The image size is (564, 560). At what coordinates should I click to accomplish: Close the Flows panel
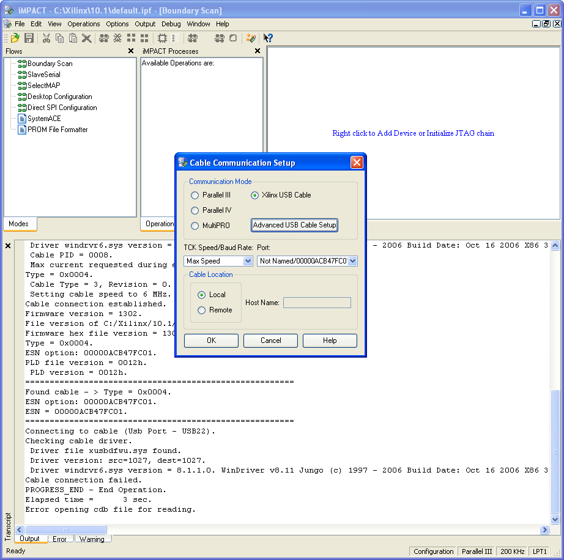131,51
